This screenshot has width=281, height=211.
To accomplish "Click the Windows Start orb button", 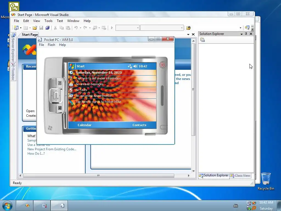I will click(7, 206).
